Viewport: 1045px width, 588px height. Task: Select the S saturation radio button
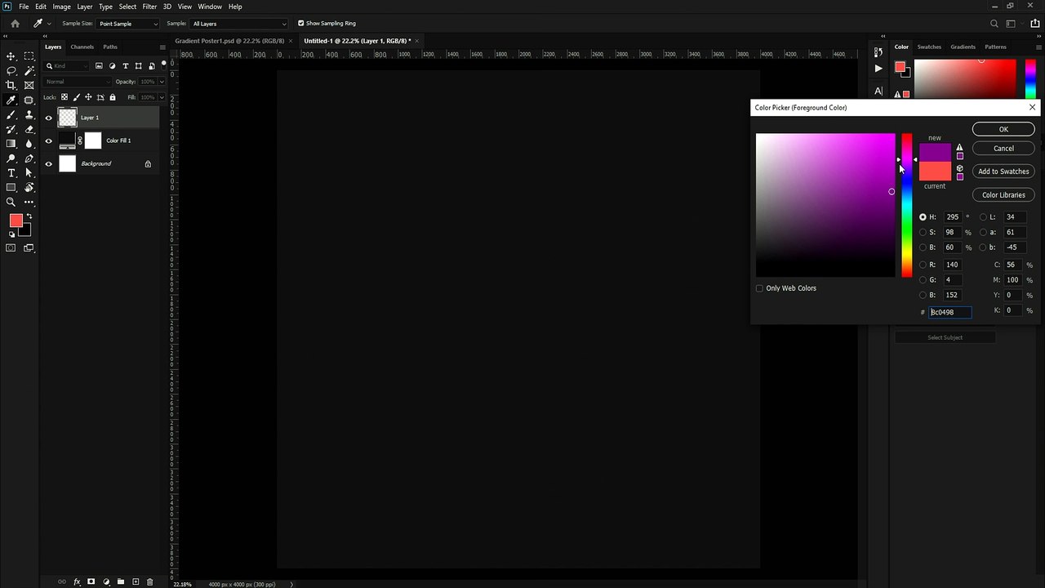[x=923, y=232]
